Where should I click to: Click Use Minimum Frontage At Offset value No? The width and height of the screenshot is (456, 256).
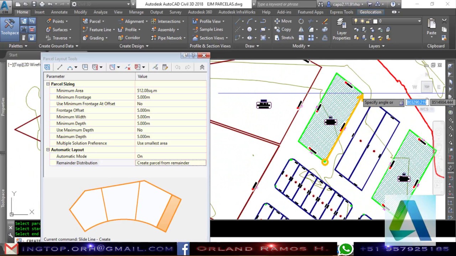(x=171, y=104)
